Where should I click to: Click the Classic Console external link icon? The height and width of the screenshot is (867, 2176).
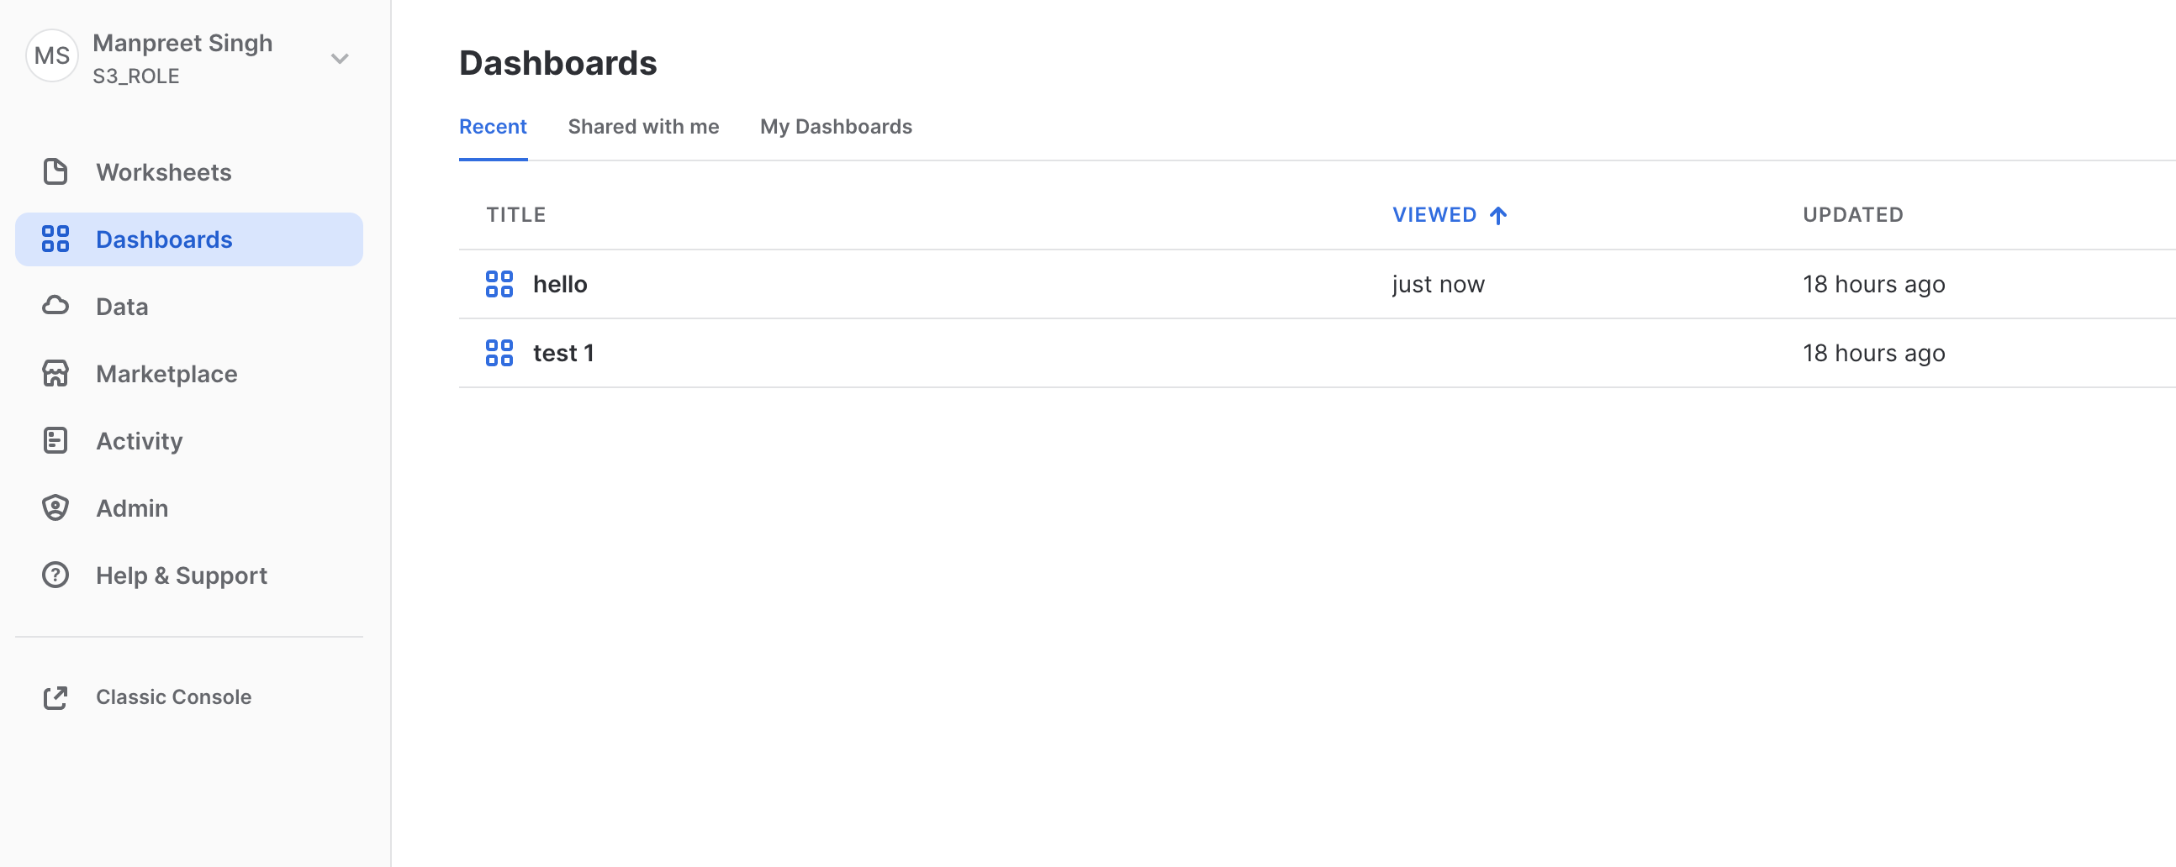click(55, 697)
